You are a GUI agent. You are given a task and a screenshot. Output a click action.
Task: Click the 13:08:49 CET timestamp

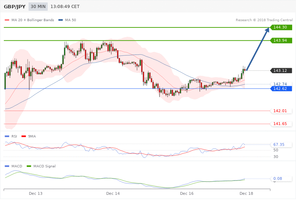[65, 7]
